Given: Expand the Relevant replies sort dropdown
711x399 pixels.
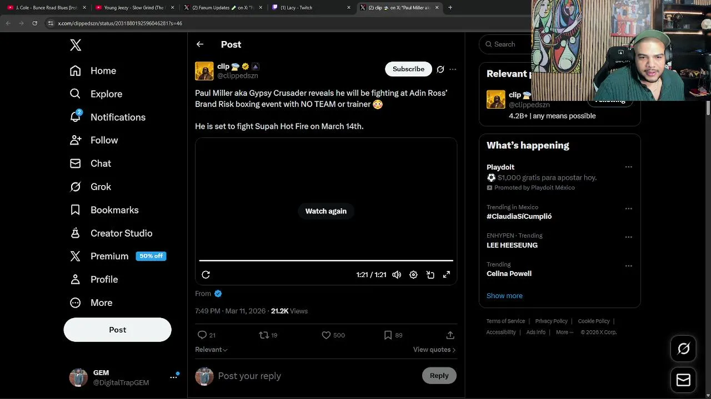Looking at the screenshot, I should click(211, 350).
